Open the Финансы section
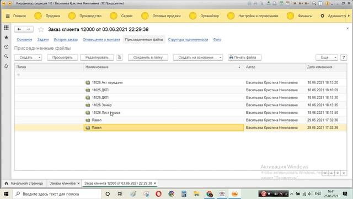The height and width of the screenshot is (199, 353). tap(305, 16)
